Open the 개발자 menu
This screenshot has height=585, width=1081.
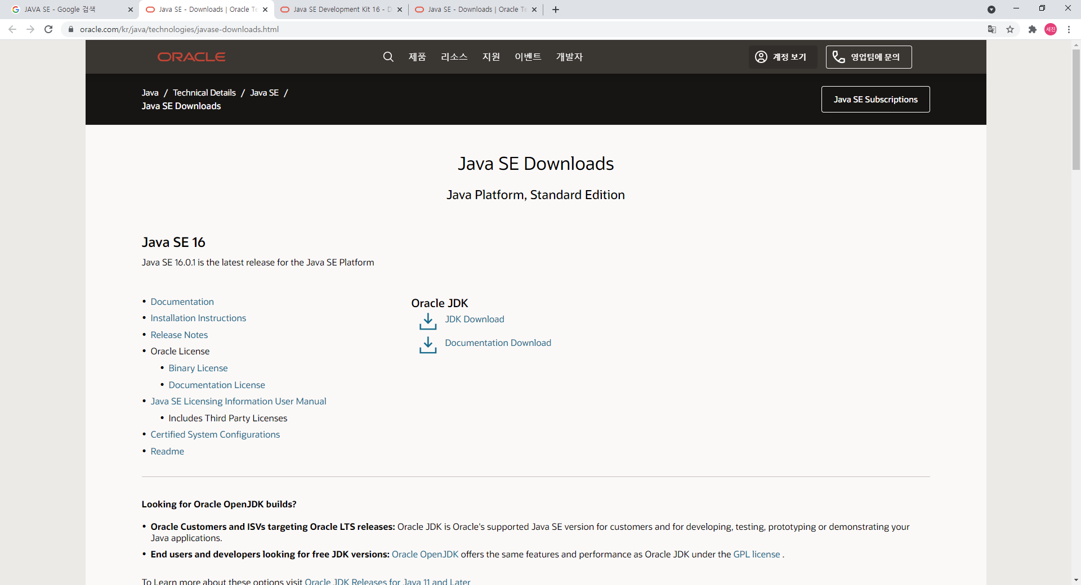pos(569,57)
